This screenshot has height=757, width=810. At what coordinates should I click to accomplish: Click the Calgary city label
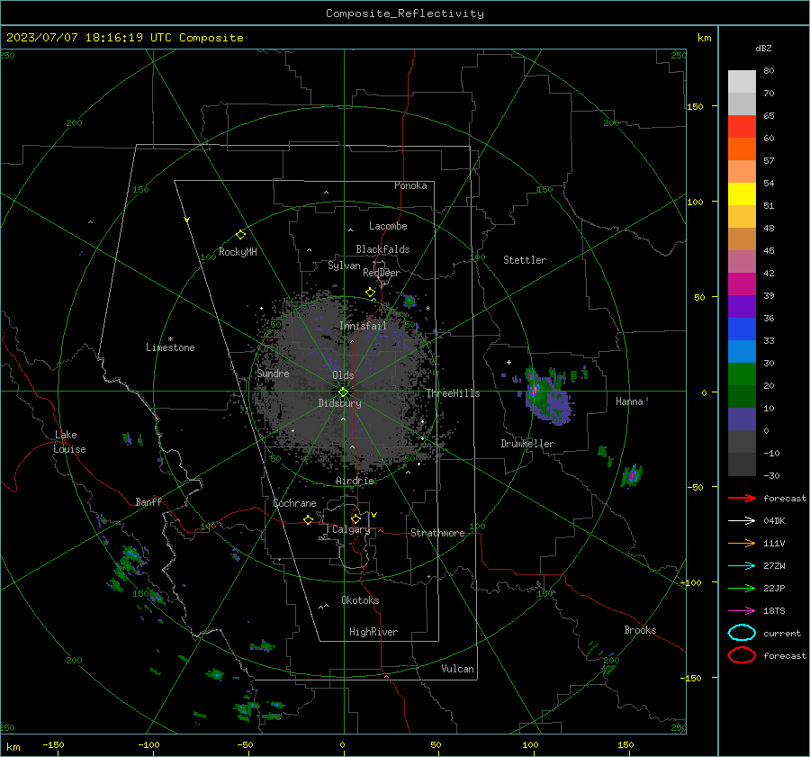(x=351, y=529)
